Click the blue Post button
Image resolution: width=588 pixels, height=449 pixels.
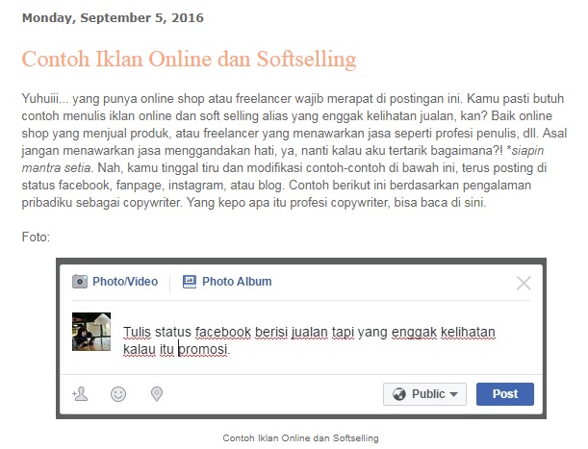click(504, 394)
